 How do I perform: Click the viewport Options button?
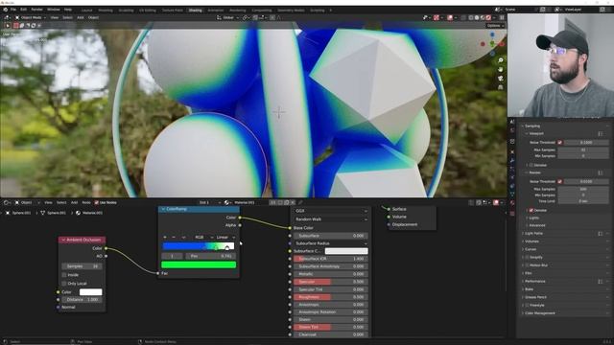[495, 26]
